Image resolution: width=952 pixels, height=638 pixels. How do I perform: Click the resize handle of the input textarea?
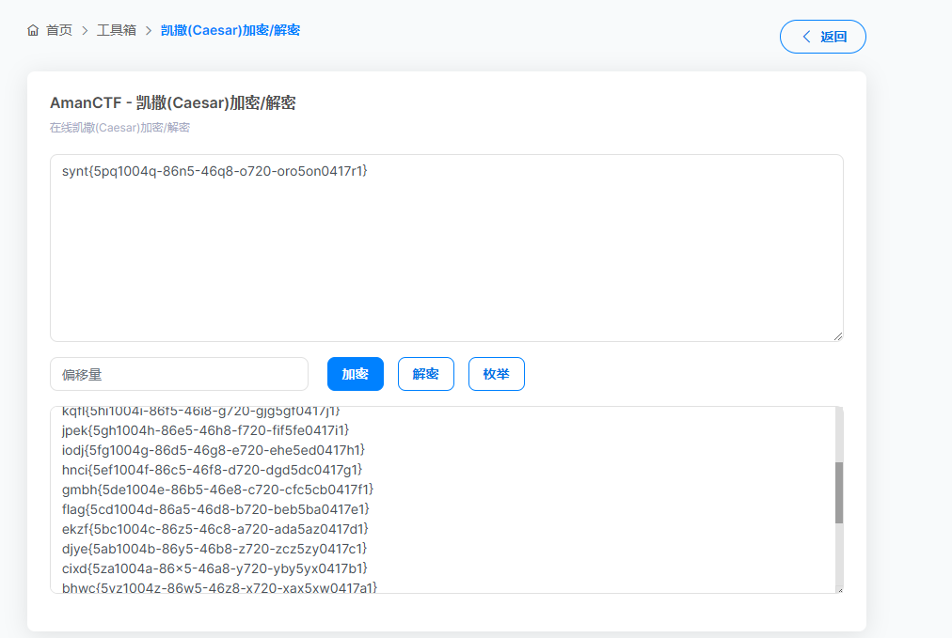pyautogui.click(x=837, y=335)
